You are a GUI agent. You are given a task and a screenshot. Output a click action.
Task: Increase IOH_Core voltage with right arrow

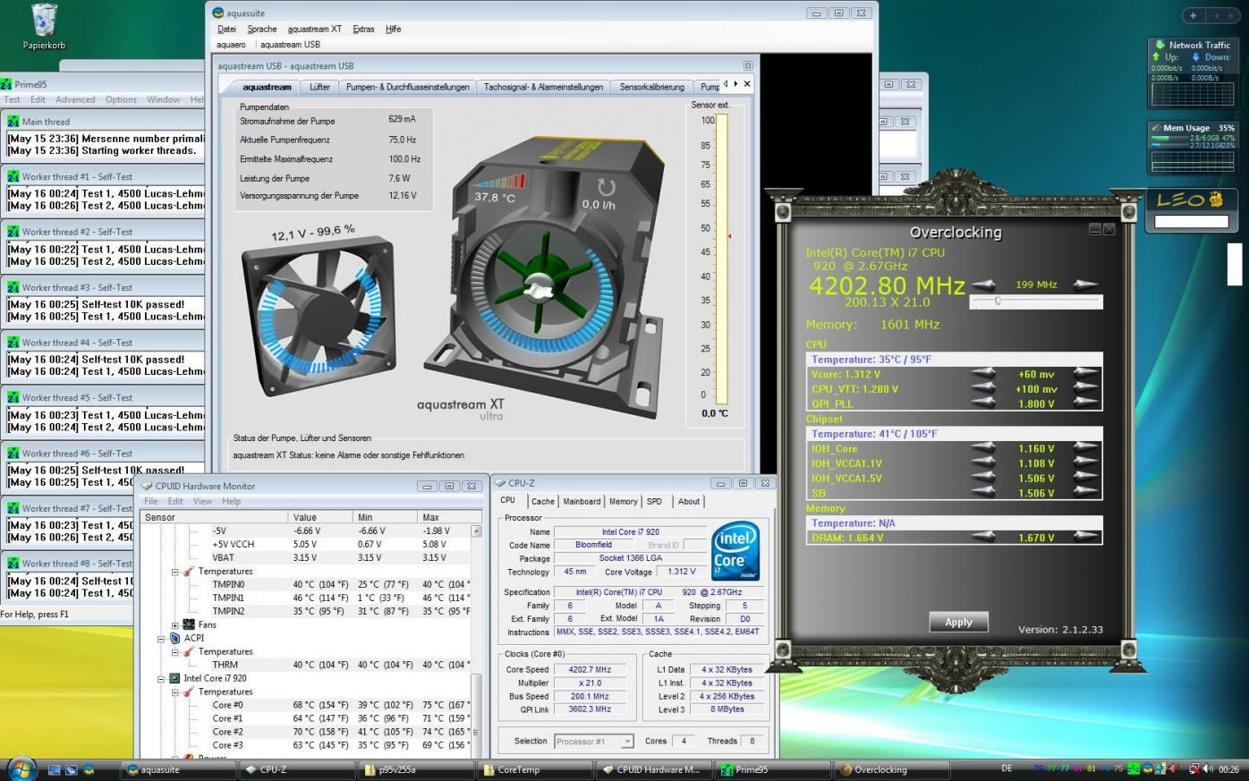pyautogui.click(x=1086, y=448)
